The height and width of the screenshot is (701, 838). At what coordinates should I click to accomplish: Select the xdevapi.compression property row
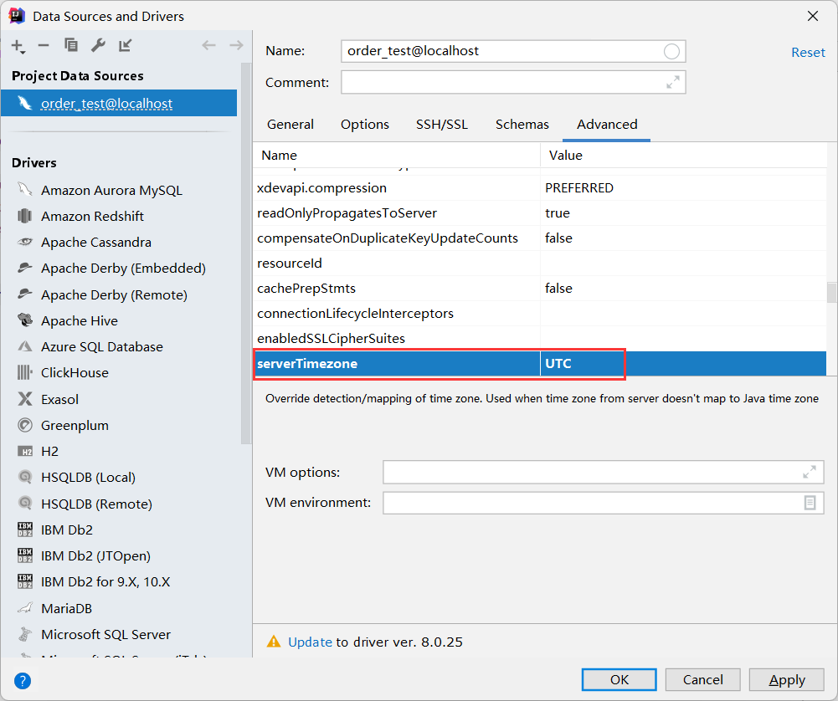pyautogui.click(x=540, y=188)
